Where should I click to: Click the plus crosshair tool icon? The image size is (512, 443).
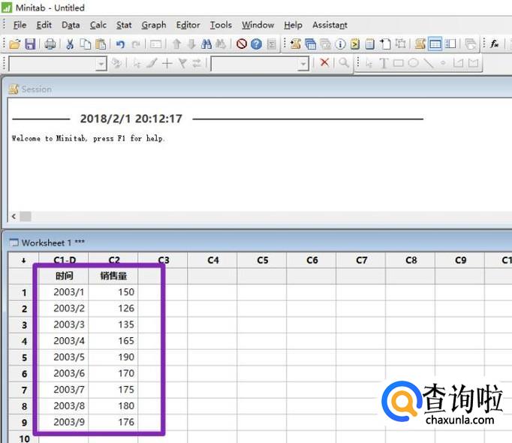[167, 63]
